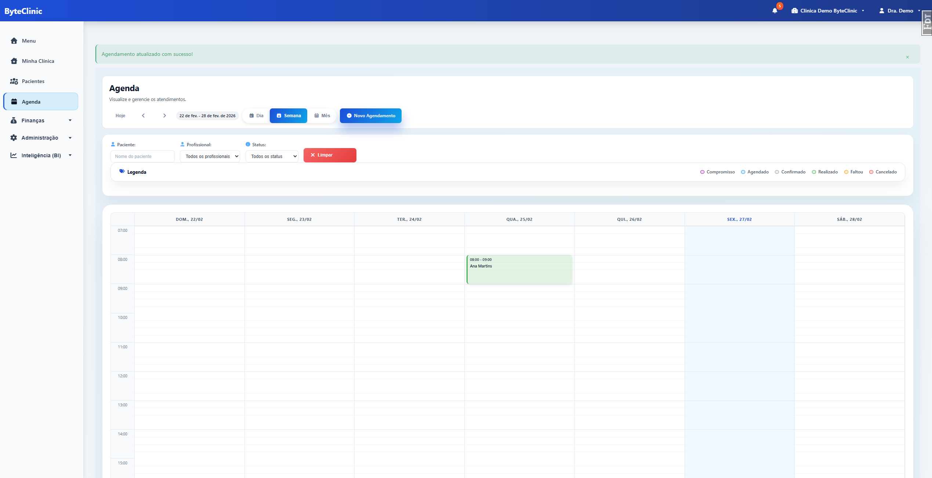Image resolution: width=932 pixels, height=478 pixels.
Task: Go to next week arrow
Action: (x=164, y=116)
